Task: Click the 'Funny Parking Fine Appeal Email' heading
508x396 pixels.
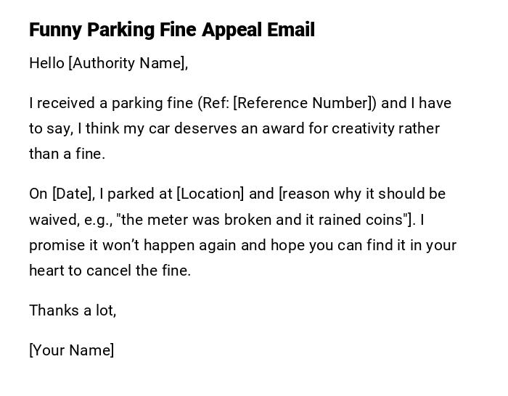Action: (x=172, y=30)
